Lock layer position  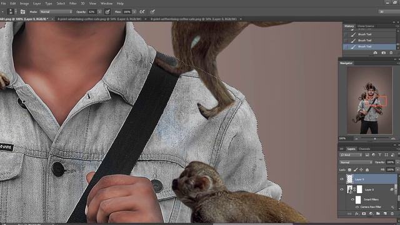(x=361, y=169)
